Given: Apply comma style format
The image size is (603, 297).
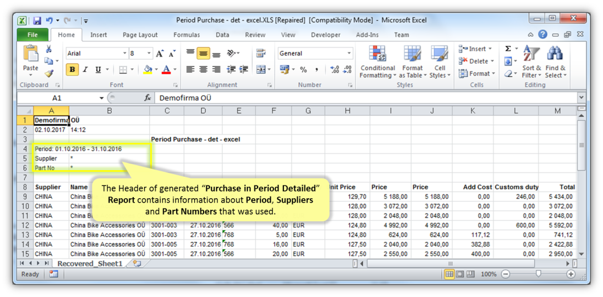Looking at the screenshot, I should (x=317, y=70).
